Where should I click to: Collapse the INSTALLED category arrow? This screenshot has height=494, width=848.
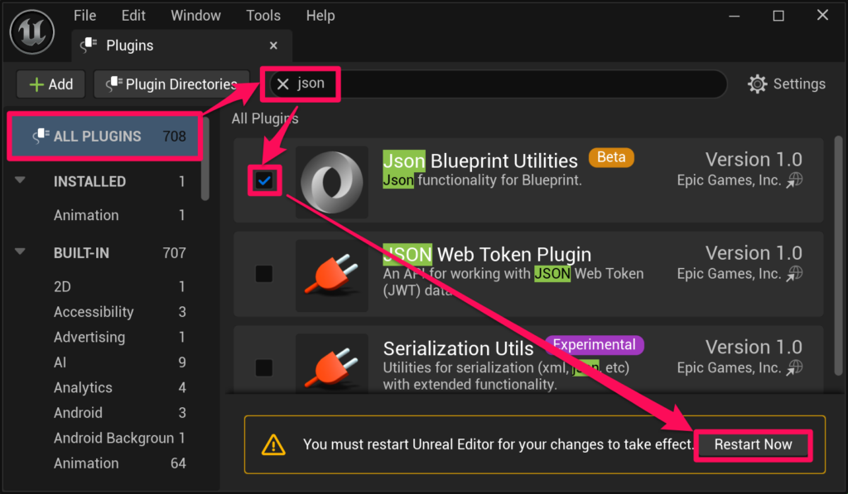click(x=21, y=181)
